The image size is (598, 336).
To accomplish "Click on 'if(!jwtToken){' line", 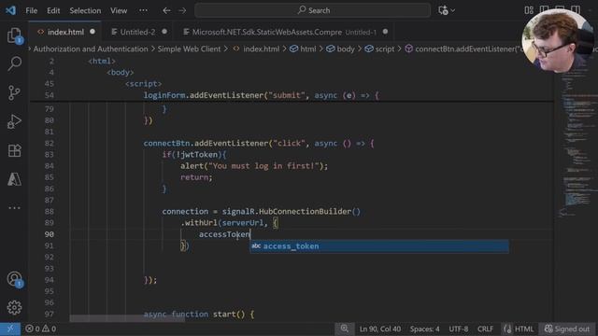I will [x=194, y=155].
